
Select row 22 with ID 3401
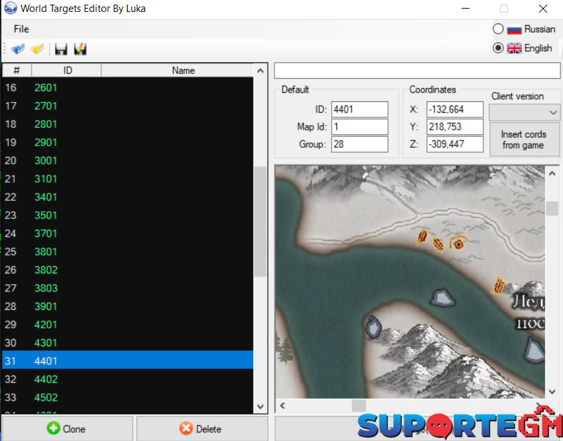tap(128, 197)
